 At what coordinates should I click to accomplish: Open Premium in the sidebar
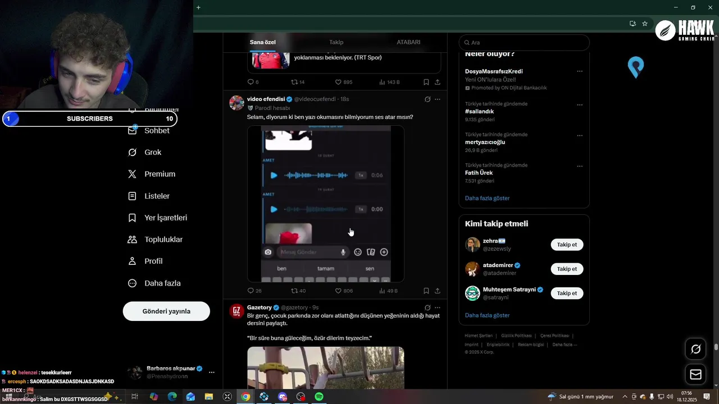pos(152,174)
